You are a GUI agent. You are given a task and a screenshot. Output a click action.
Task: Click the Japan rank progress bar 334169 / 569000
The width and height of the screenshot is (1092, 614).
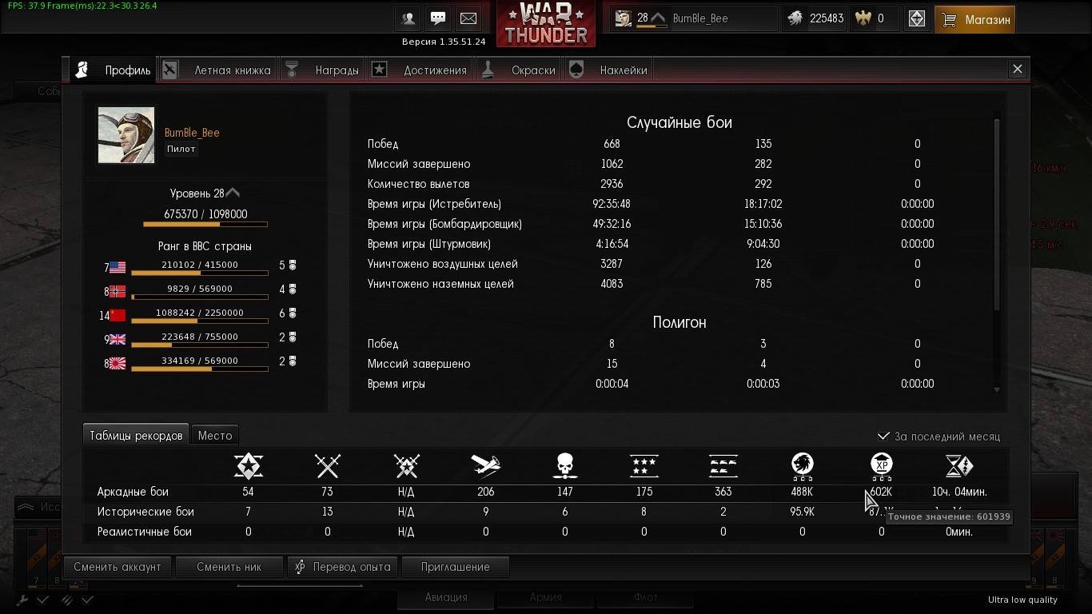200,369
